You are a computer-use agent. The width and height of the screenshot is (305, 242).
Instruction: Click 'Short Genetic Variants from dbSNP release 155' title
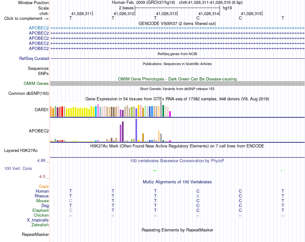pos(177,89)
